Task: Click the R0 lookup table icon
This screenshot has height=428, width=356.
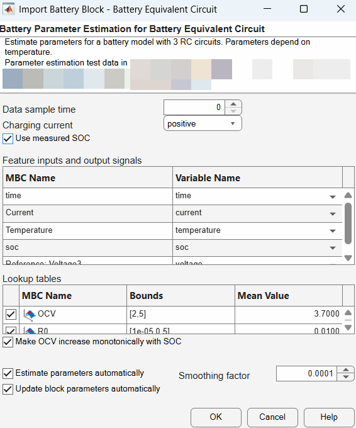Action: point(29,330)
